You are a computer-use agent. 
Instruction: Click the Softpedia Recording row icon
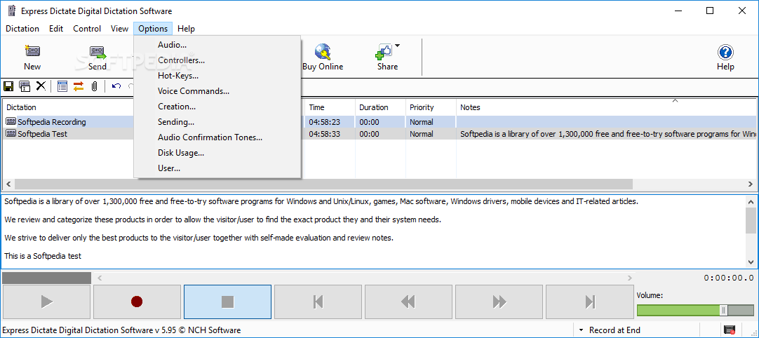point(11,122)
